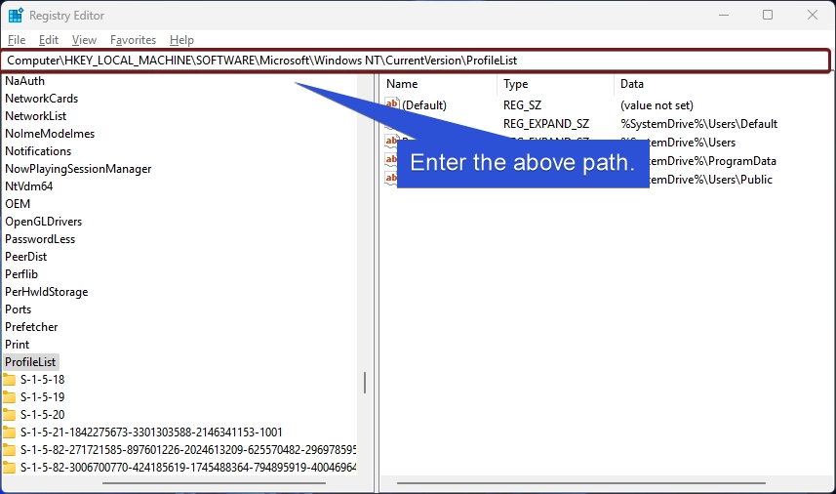Click the "(value not set)" data cell
836x494 pixels.
pyautogui.click(x=657, y=105)
